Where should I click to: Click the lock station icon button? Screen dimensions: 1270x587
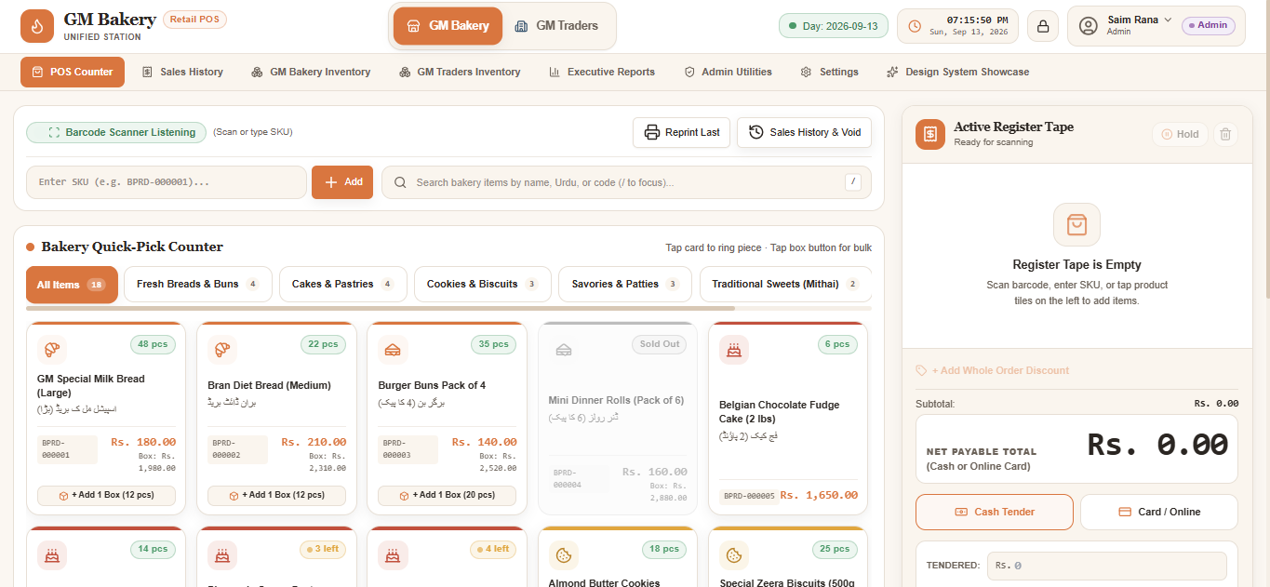click(x=1043, y=26)
